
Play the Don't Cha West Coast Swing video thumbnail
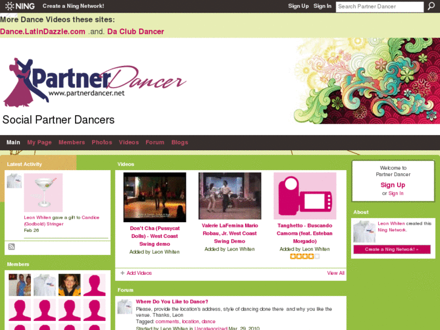click(154, 197)
